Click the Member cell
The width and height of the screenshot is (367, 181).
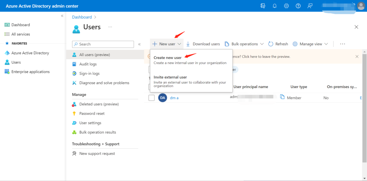[x=294, y=98]
